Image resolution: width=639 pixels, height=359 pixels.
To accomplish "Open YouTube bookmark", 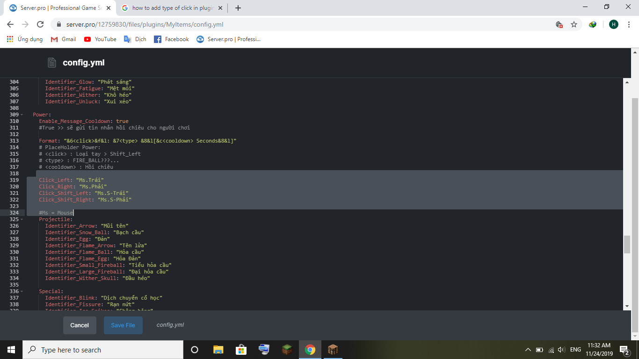I will point(100,39).
